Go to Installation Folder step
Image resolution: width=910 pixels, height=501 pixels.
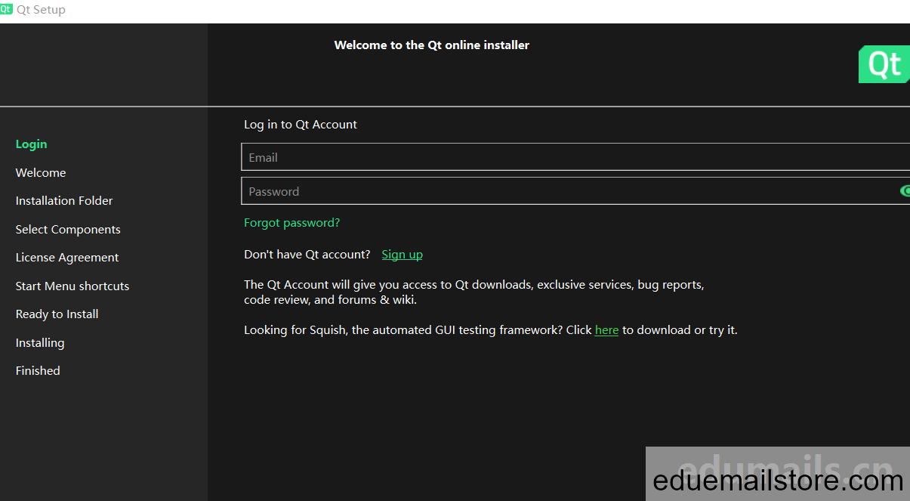[x=64, y=201]
